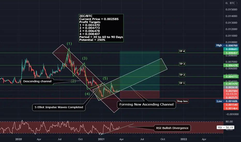
Task: Select the Elliott wave (1) label
Action: [69, 44]
